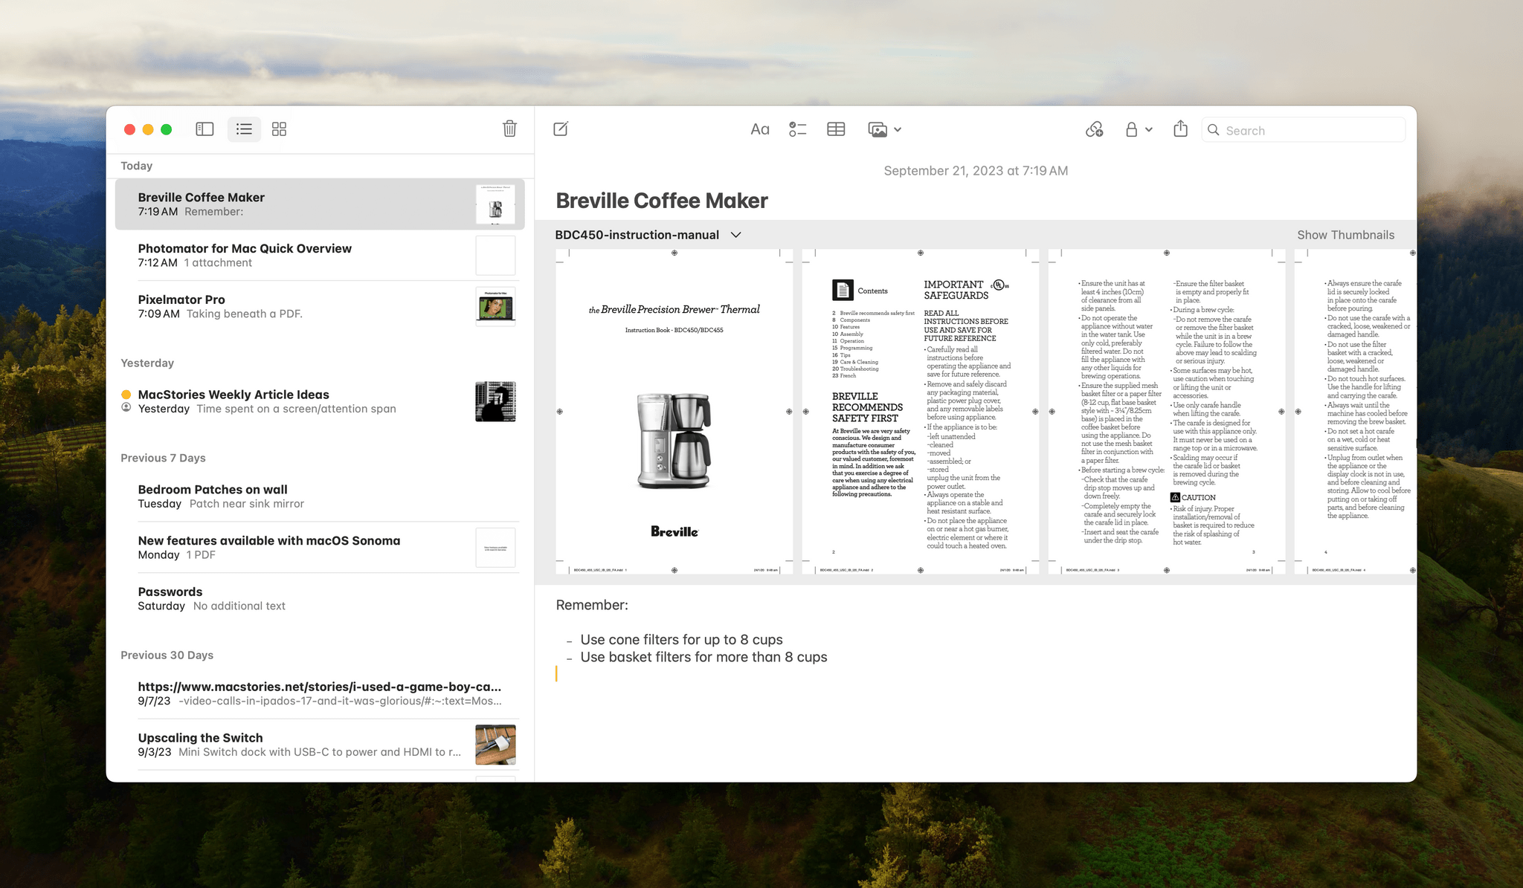Click Show Thumbnails
The image size is (1523, 888).
[x=1345, y=235]
